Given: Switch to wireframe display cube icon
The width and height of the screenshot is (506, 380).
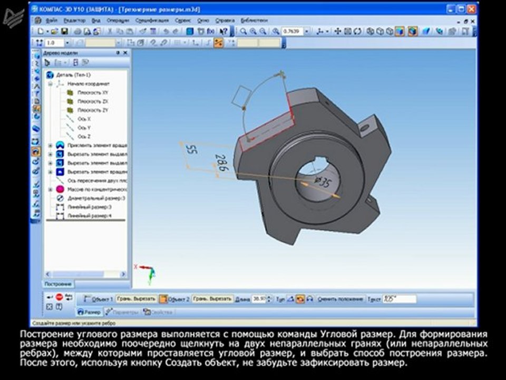Looking at the screenshot, I should [x=371, y=31].
